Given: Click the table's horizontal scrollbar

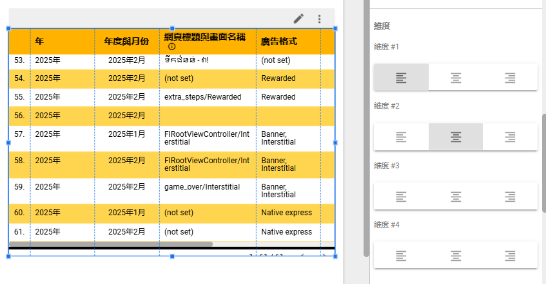Looking at the screenshot, I should click(110, 244).
